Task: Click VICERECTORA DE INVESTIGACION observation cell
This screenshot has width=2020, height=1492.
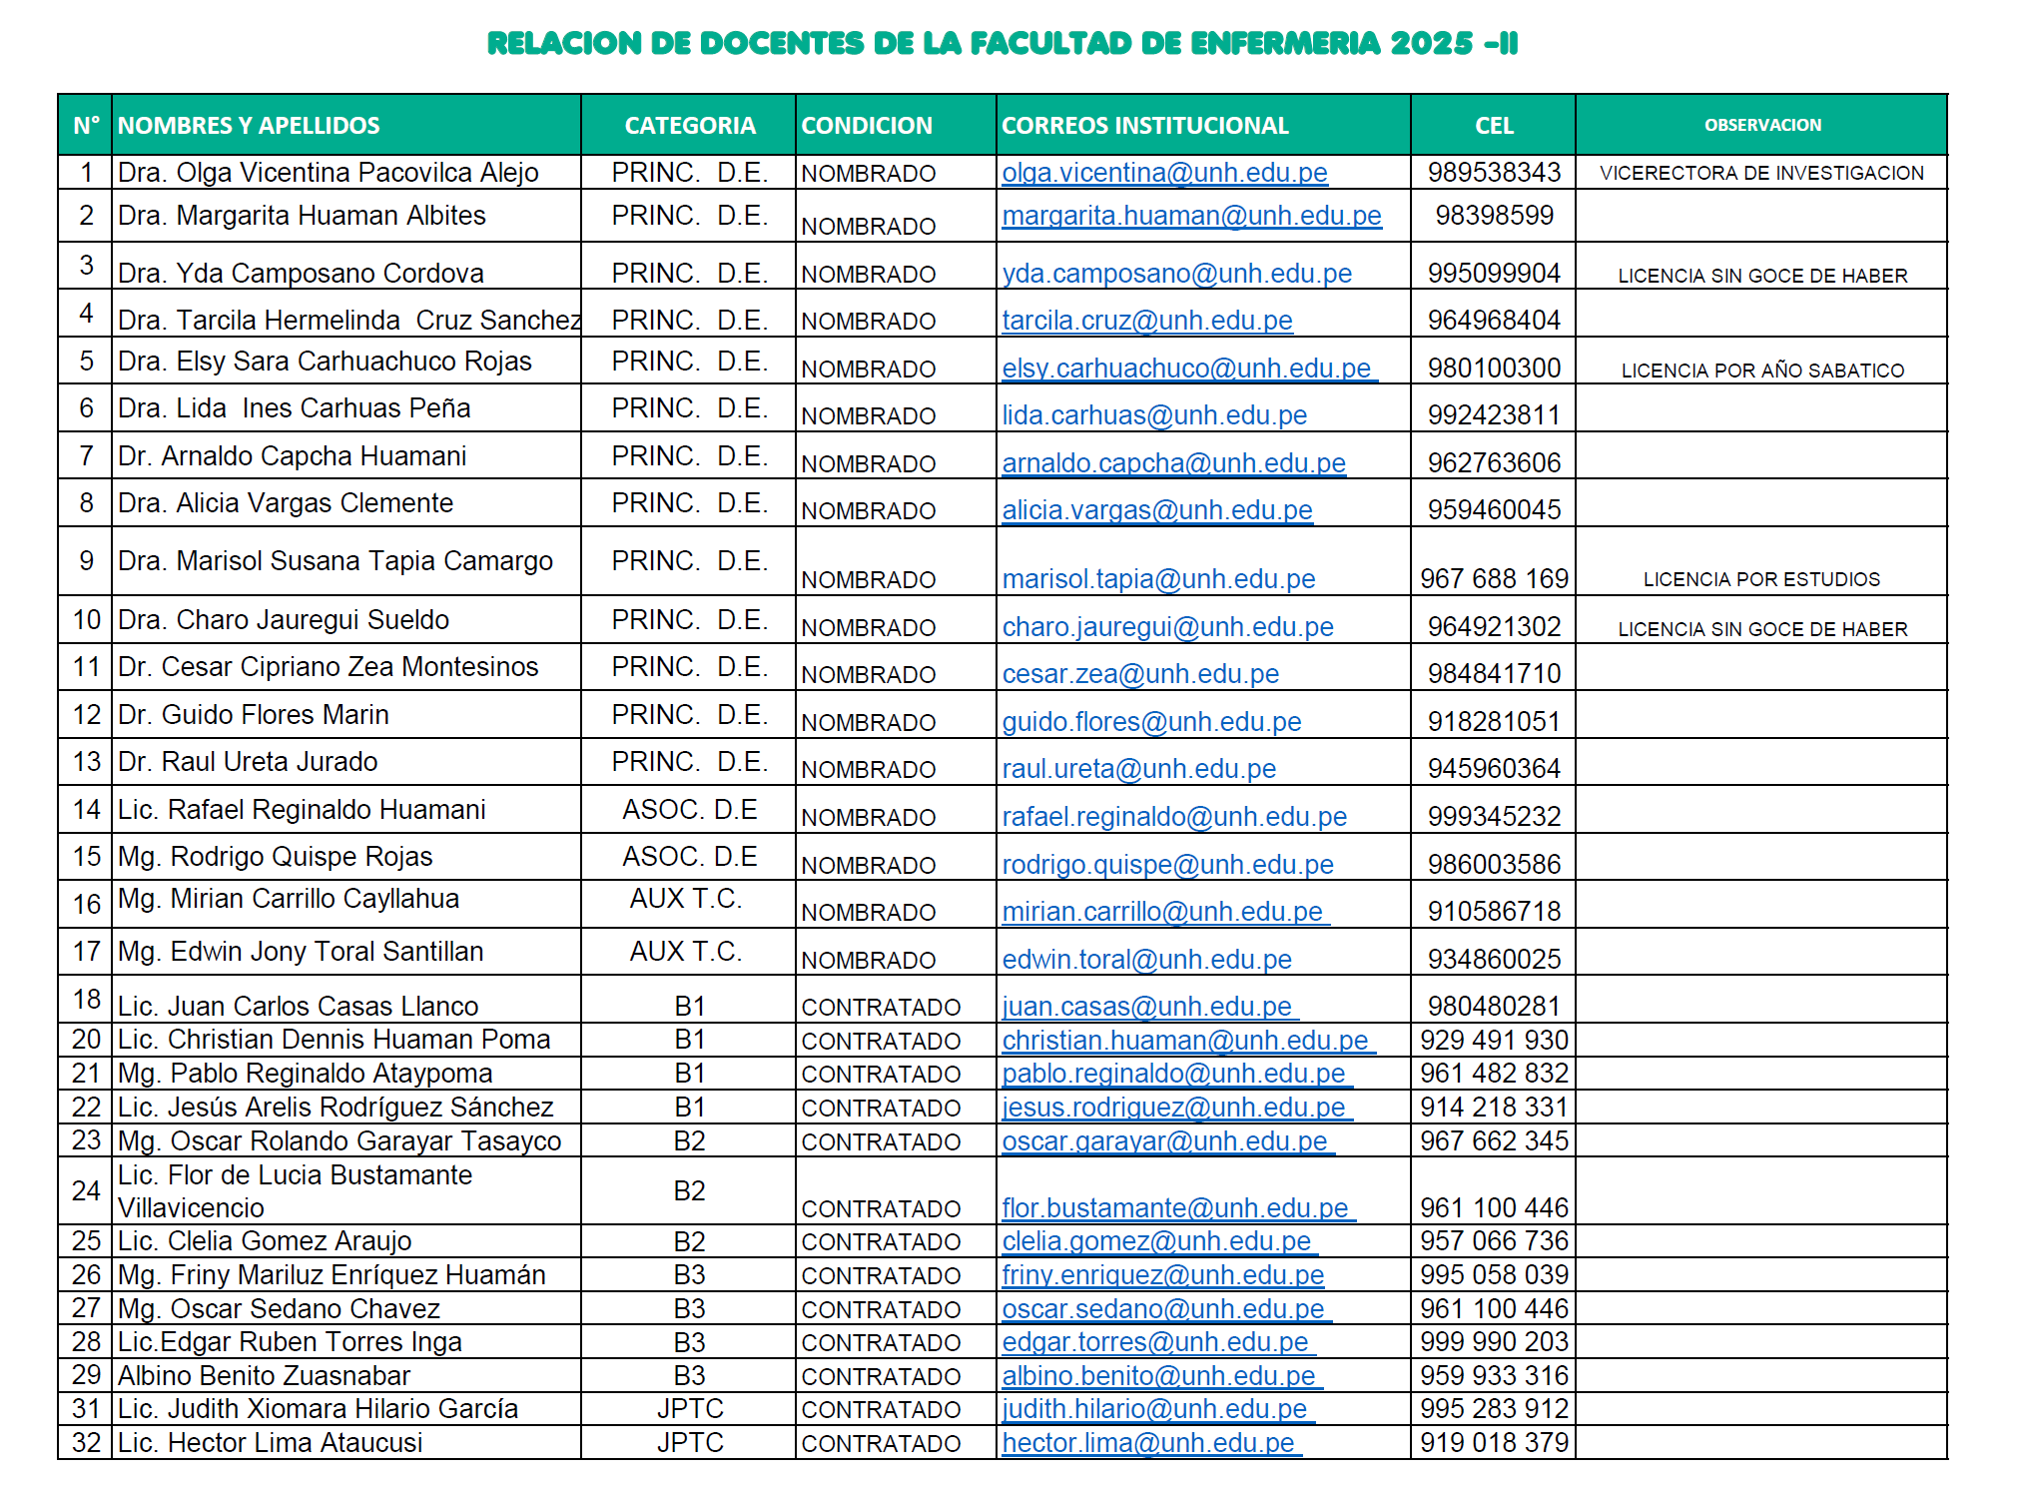Action: (1761, 173)
